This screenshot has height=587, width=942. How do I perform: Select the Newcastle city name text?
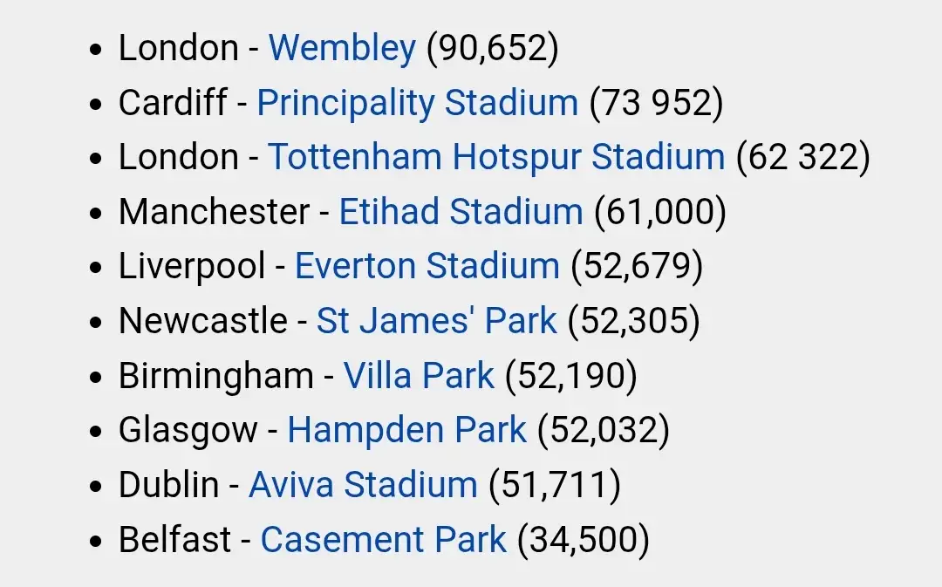point(203,321)
